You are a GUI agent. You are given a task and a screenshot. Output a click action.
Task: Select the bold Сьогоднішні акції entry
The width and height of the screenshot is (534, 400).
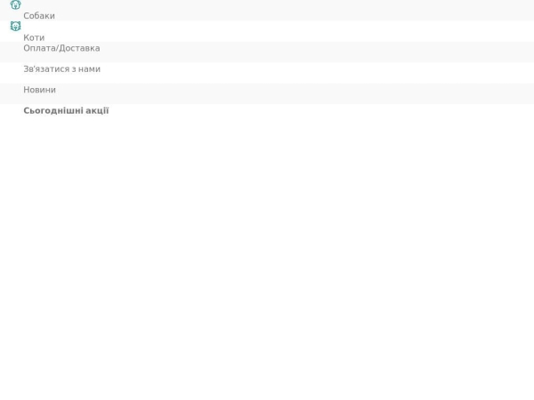[66, 110]
